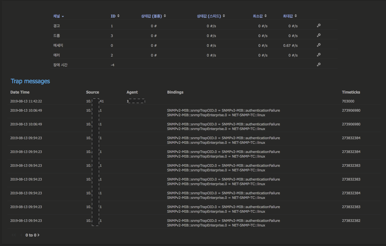Select Timeticks value 703000

point(348,101)
